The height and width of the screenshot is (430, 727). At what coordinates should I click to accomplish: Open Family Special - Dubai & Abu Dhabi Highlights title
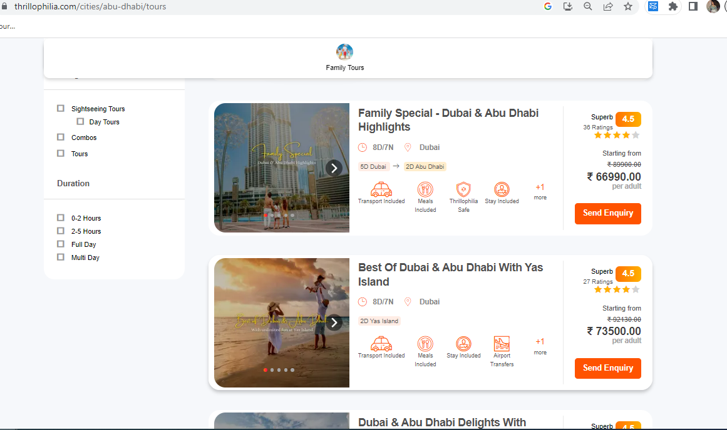pyautogui.click(x=448, y=120)
